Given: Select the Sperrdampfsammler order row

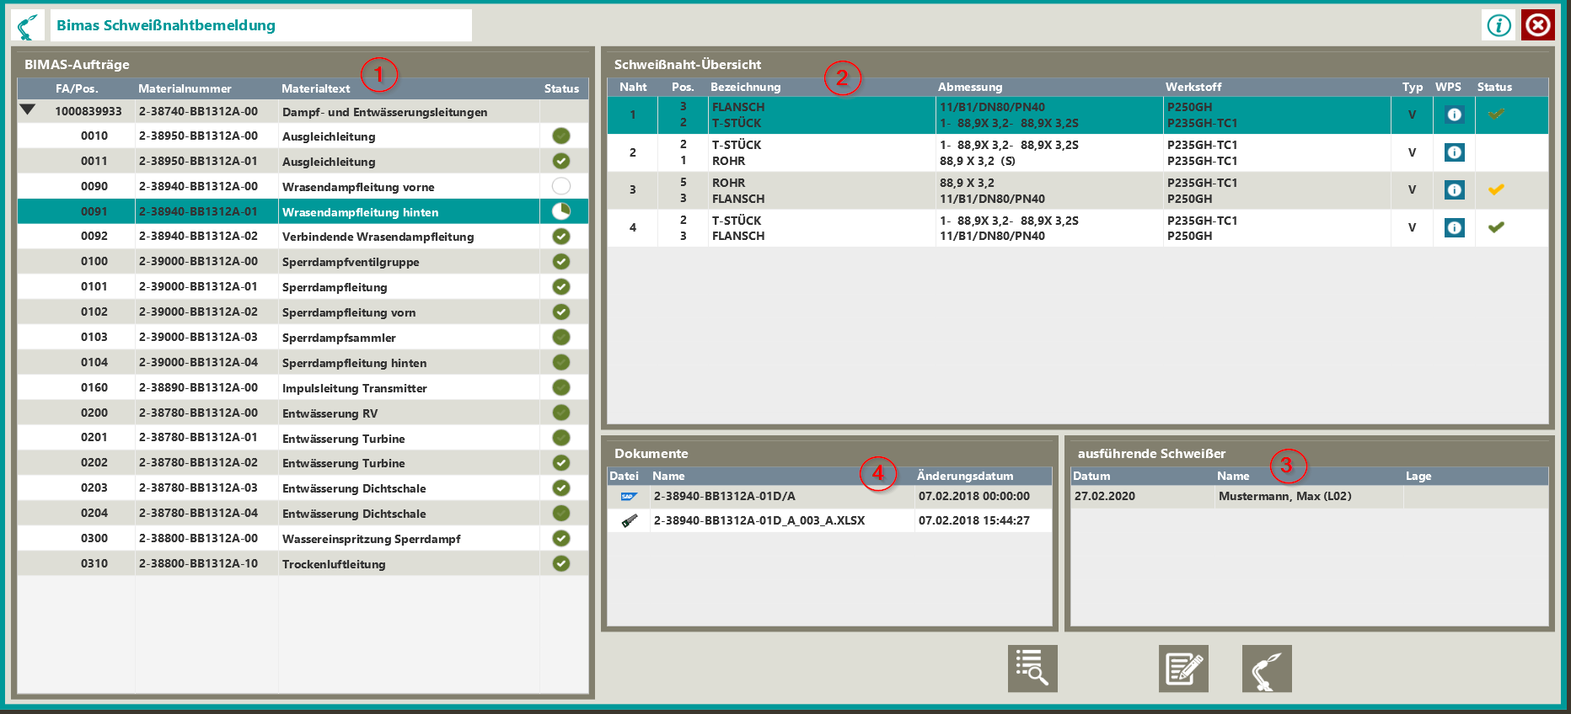Looking at the screenshot, I should click(337, 338).
